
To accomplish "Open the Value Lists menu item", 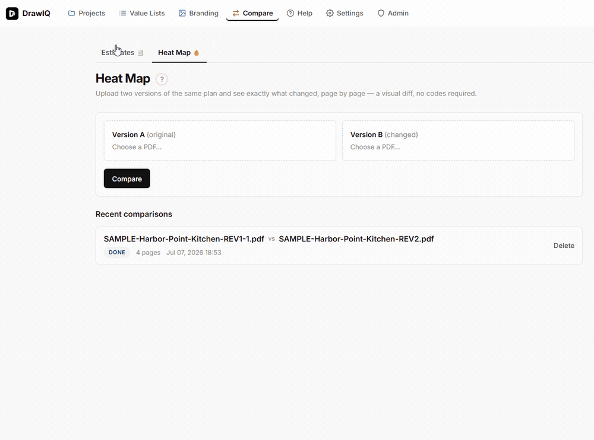I will (x=142, y=13).
